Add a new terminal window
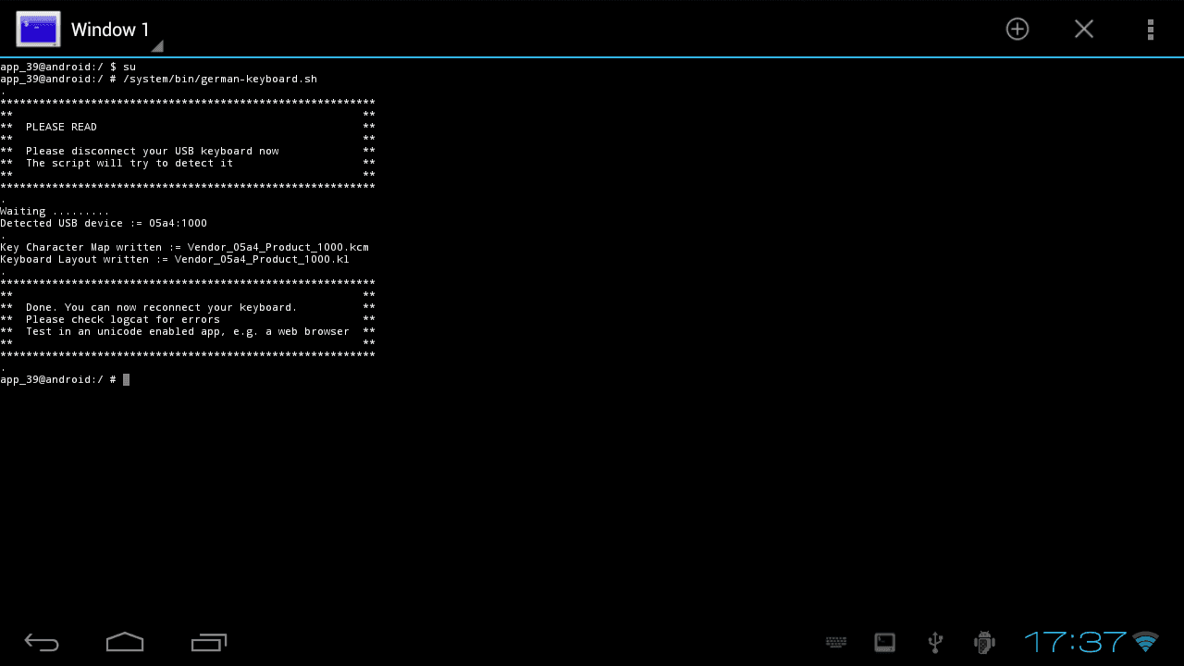 1017,29
